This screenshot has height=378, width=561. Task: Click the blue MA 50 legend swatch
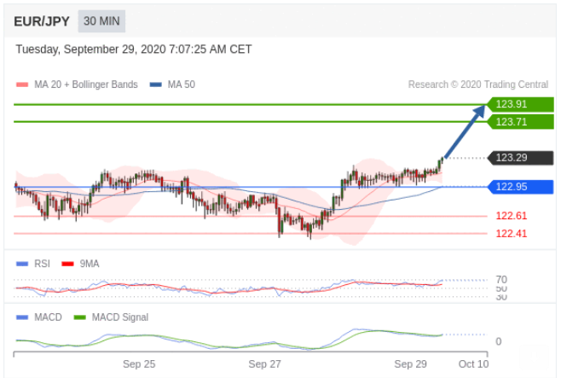pos(156,84)
